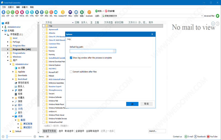Click the 添加收藏 add favorite icon
This screenshot has height=140, width=221.
pos(106,11)
